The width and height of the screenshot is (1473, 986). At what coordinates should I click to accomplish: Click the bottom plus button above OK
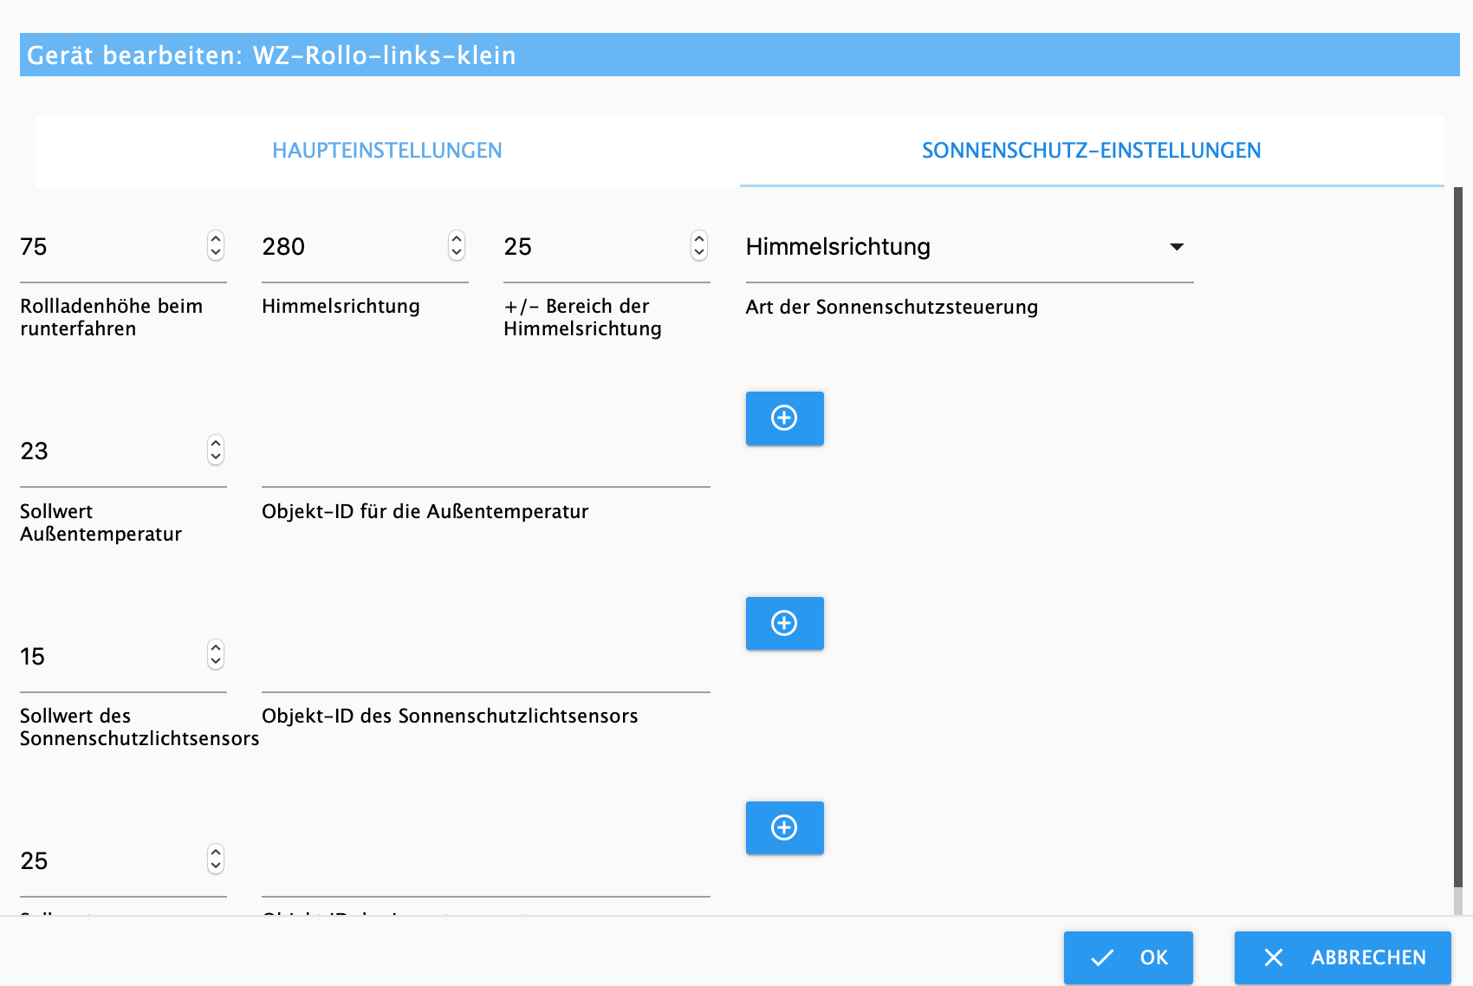tap(784, 827)
